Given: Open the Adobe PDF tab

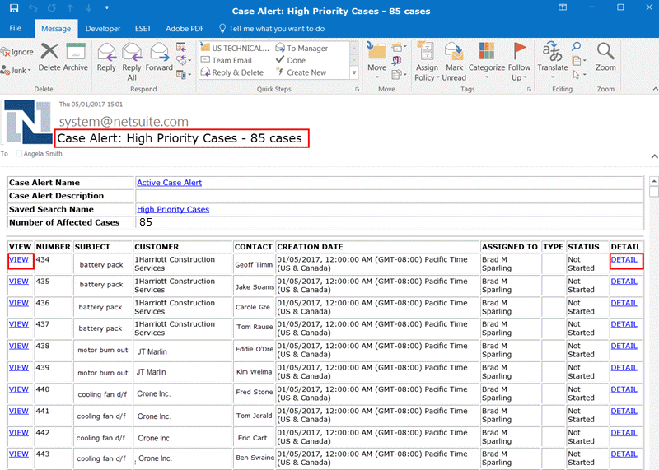Looking at the screenshot, I should click(185, 29).
